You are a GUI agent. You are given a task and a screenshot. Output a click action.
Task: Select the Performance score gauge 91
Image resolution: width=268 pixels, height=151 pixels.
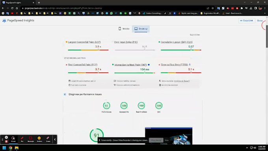(x=106, y=106)
